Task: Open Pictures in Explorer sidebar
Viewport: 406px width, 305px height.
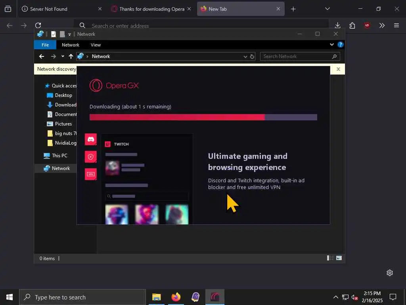Action: 59,124
